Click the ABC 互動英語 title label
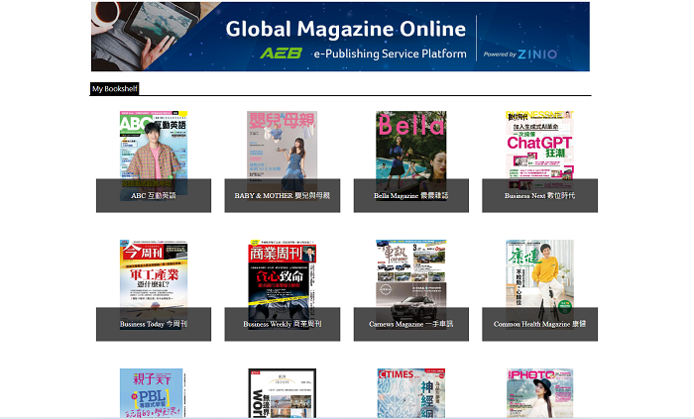This screenshot has height=419, width=694. click(153, 196)
